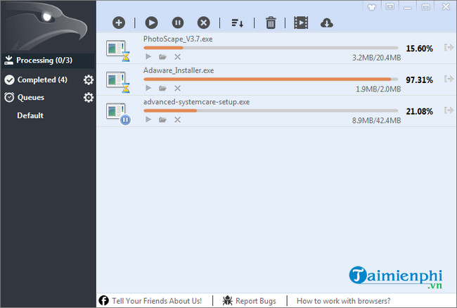Viewport: 457px width, 308px height.
Task: Open the sort downloads toolbar option
Action: 238,23
